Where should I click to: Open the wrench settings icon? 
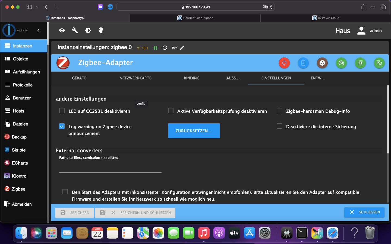75,30
